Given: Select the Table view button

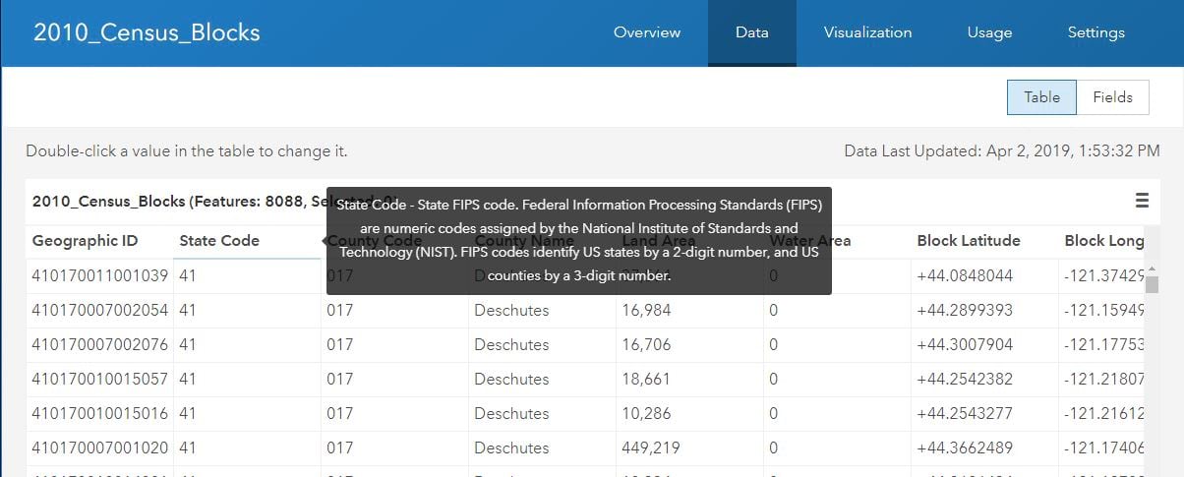Looking at the screenshot, I should coord(1041,97).
